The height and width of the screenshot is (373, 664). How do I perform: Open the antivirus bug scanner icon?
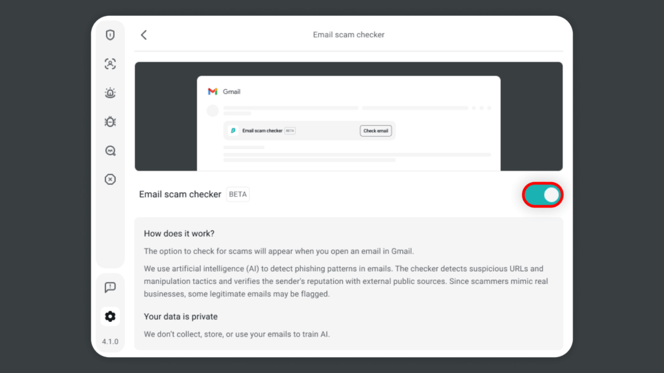110,122
